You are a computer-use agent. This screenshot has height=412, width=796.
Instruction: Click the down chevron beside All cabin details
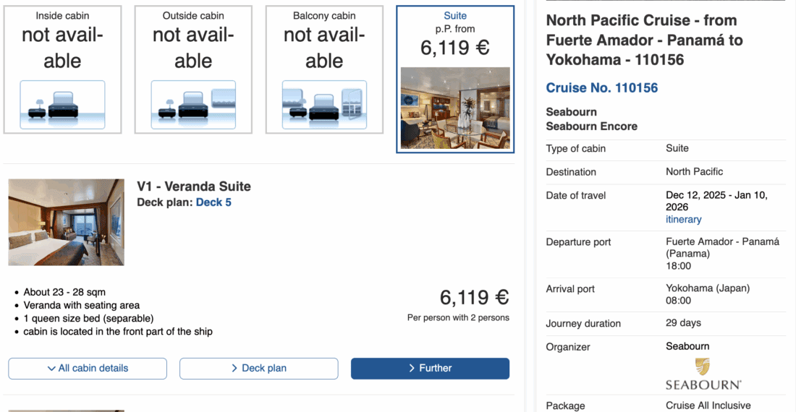pos(51,369)
